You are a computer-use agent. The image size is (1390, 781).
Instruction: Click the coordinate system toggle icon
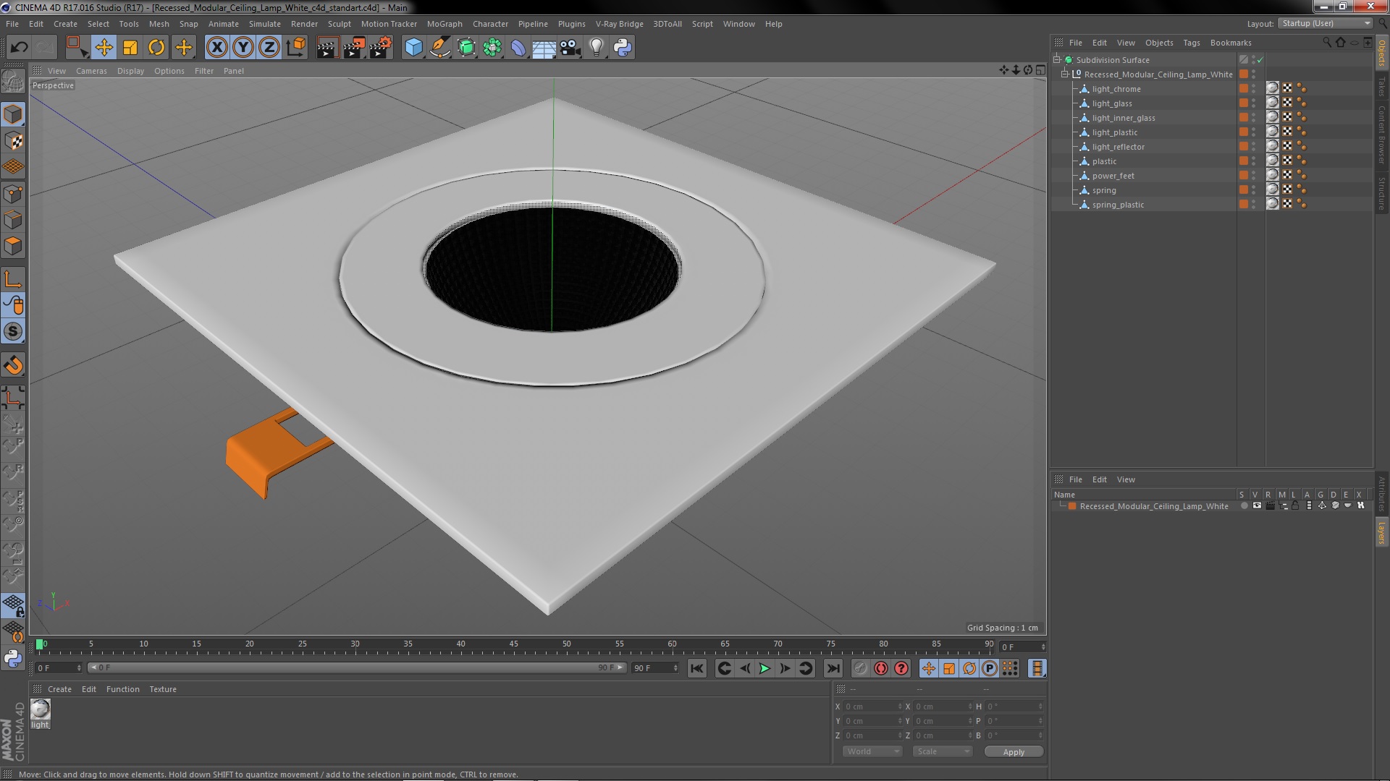[x=295, y=48]
